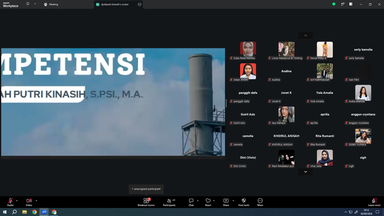This screenshot has width=384, height=216.
Task: Expand share options arrow beside Share
Action: coord(233,200)
